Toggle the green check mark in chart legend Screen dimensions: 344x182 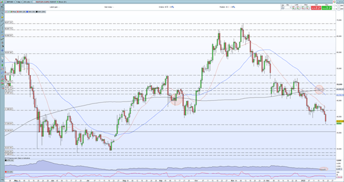[x=9, y=12]
